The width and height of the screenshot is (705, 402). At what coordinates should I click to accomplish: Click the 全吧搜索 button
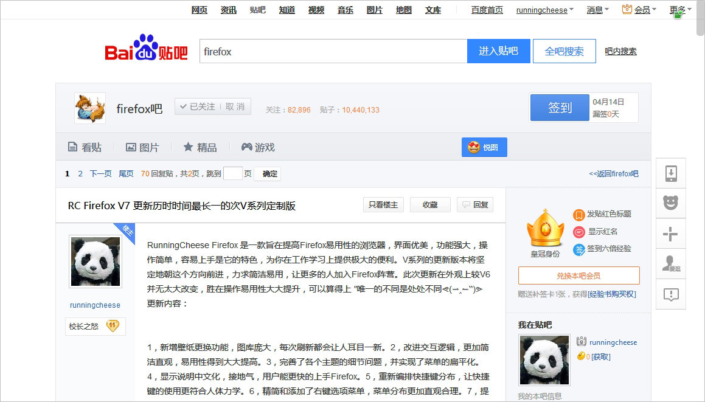pyautogui.click(x=564, y=51)
